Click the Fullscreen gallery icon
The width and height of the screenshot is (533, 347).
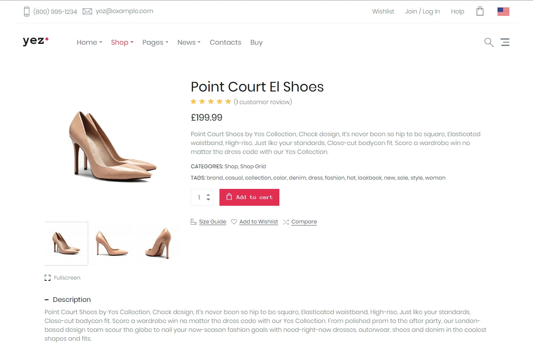(x=48, y=277)
